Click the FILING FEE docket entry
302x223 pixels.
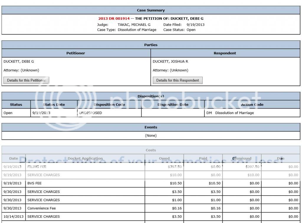37,167
